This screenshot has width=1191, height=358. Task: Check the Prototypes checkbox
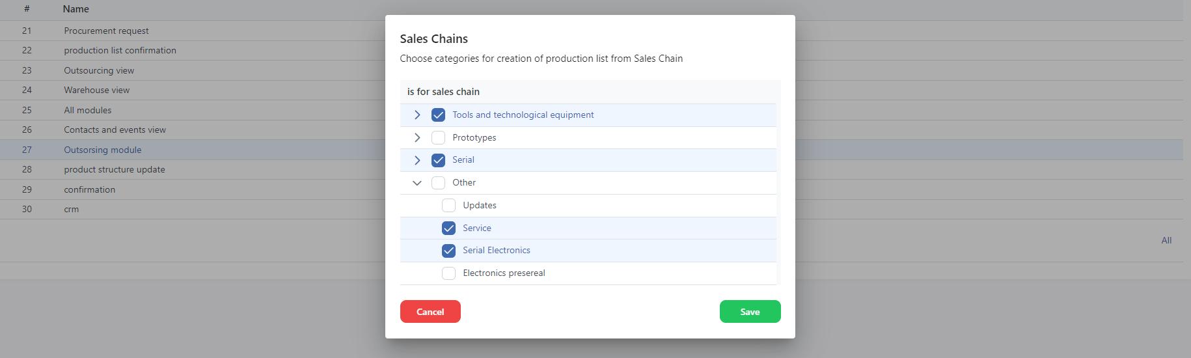coord(438,138)
